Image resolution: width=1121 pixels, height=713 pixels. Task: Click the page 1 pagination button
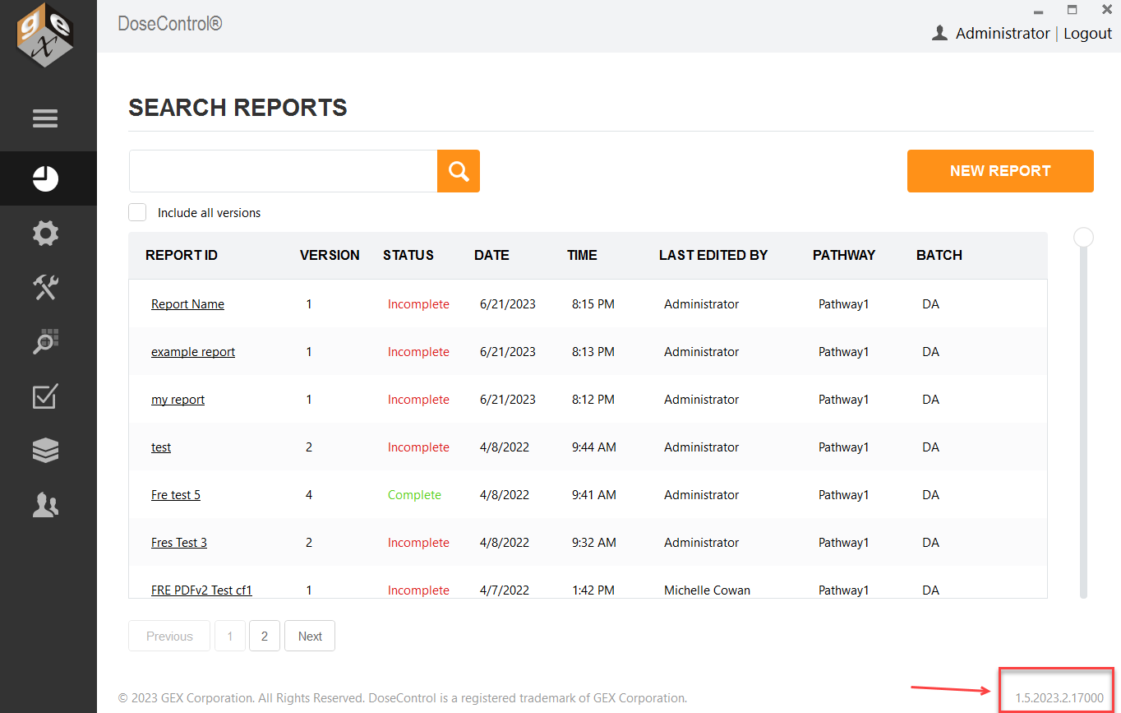[x=230, y=636]
